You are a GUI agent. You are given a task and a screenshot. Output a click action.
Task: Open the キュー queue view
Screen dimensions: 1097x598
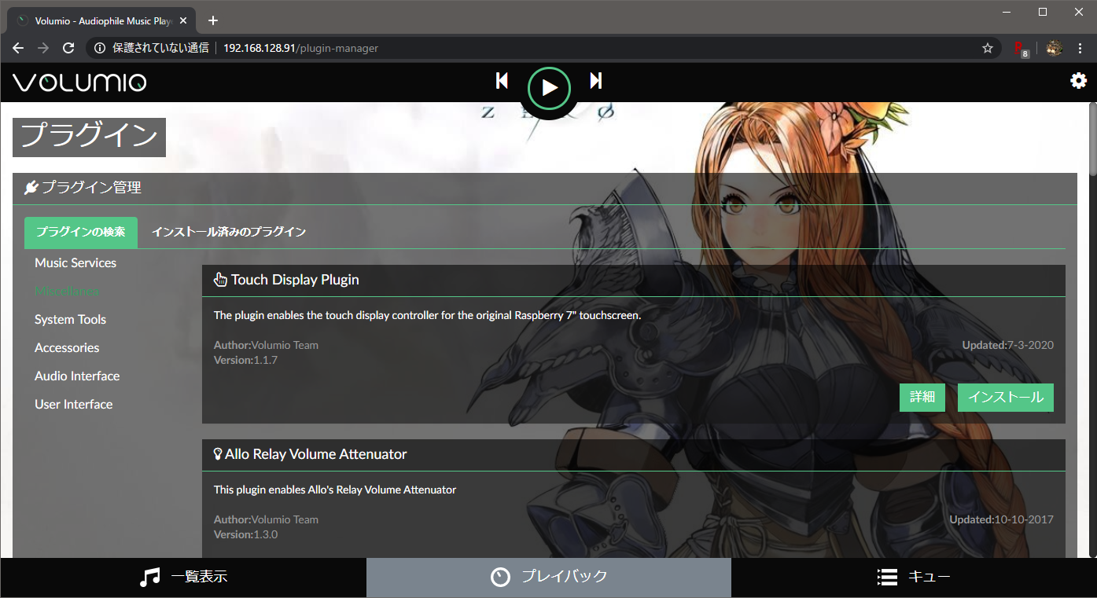[914, 578]
